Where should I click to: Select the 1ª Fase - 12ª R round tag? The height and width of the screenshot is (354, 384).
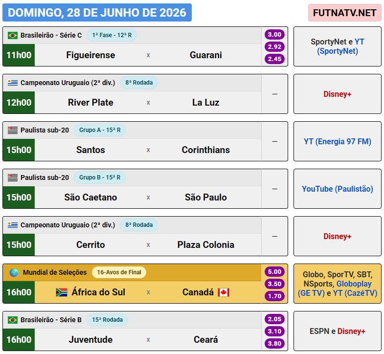click(112, 35)
